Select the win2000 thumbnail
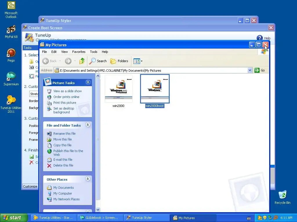This screenshot has width=297, height=222. 119,89
